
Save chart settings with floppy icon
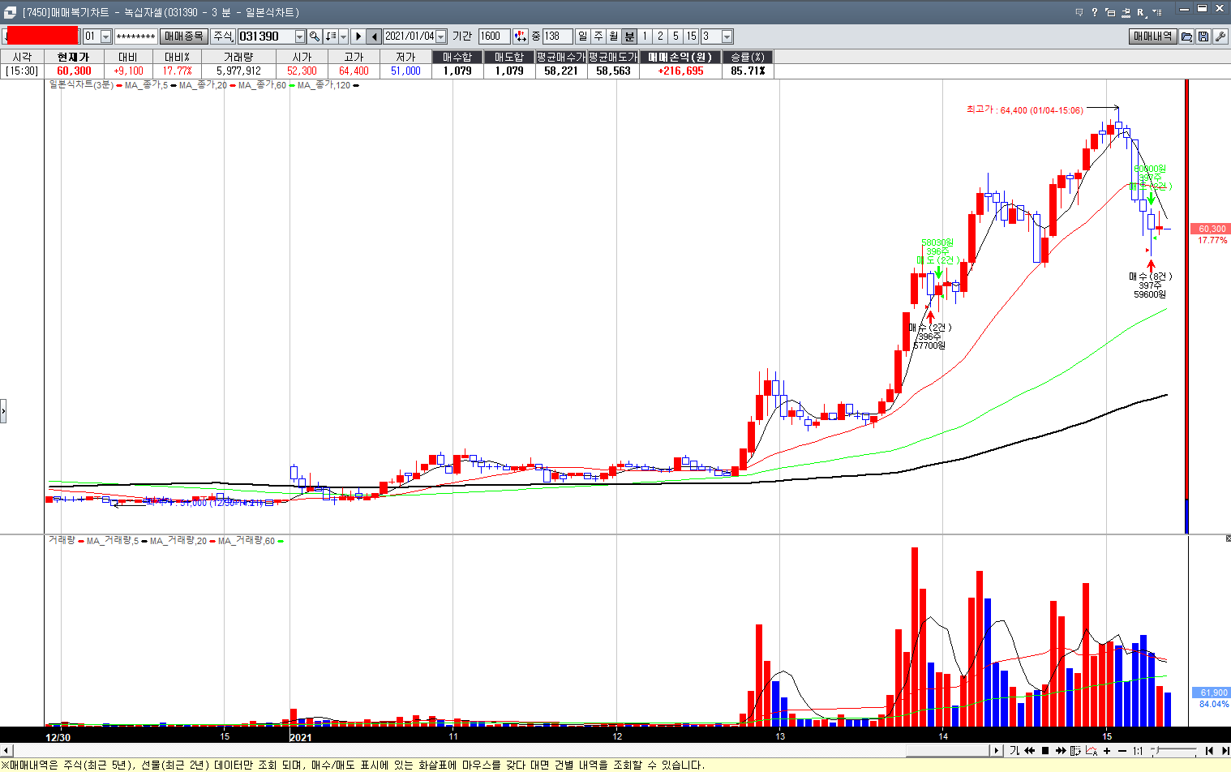pyautogui.click(x=1203, y=36)
